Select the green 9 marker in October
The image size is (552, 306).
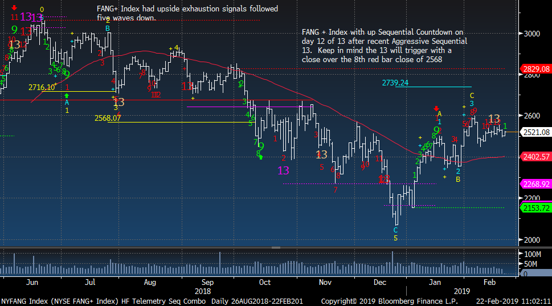pyautogui.click(x=261, y=146)
